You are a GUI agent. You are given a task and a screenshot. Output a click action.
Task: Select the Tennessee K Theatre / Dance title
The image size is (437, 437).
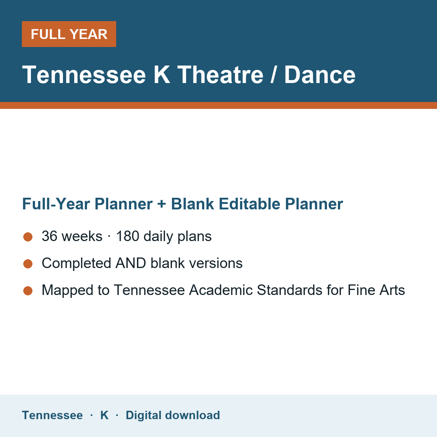189,75
